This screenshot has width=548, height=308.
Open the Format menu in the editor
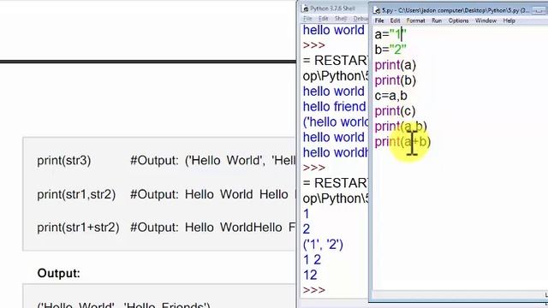pos(415,21)
